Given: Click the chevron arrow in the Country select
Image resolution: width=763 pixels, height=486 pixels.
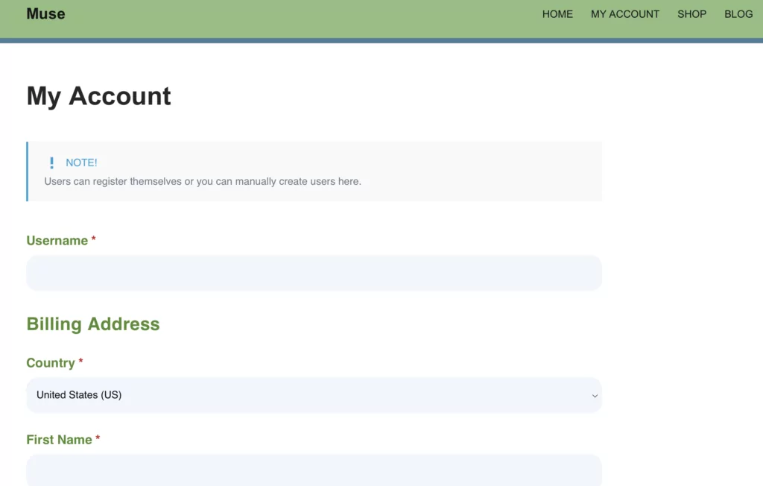Looking at the screenshot, I should tap(595, 396).
